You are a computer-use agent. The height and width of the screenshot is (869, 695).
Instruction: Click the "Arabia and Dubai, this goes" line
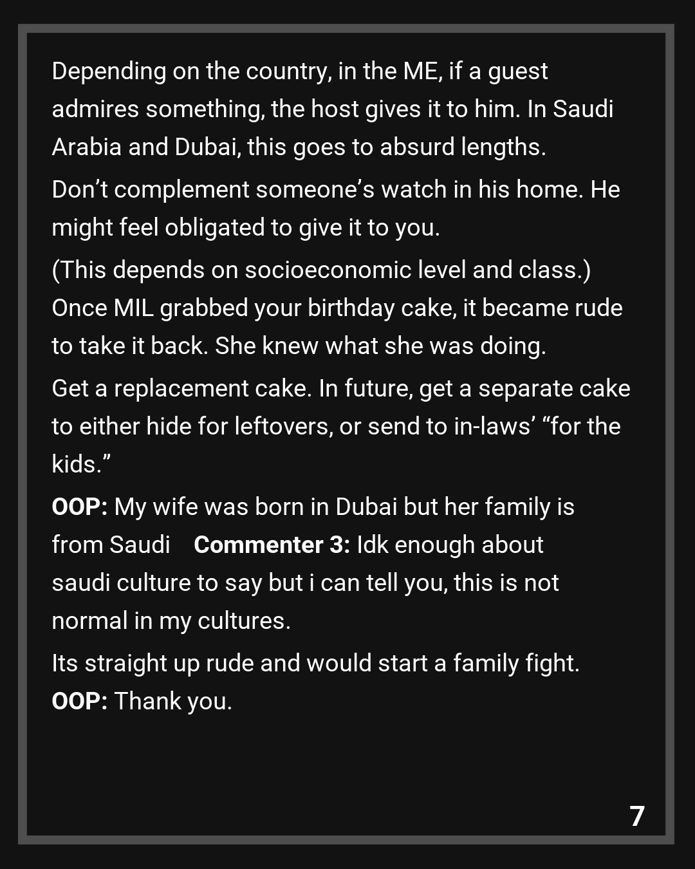(x=299, y=147)
